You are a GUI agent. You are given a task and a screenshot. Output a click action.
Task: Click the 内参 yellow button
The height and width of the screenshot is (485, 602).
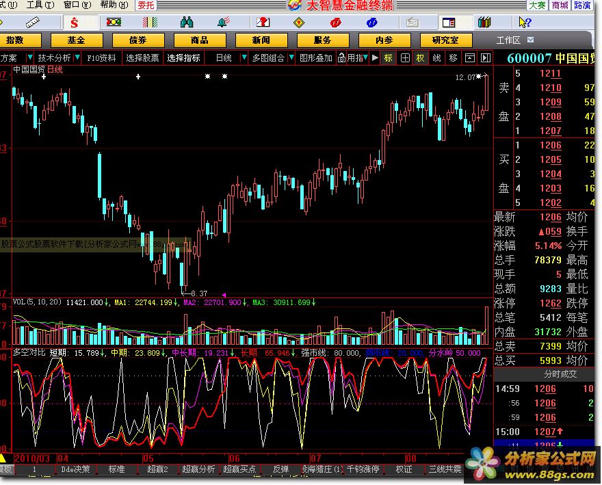coord(384,40)
